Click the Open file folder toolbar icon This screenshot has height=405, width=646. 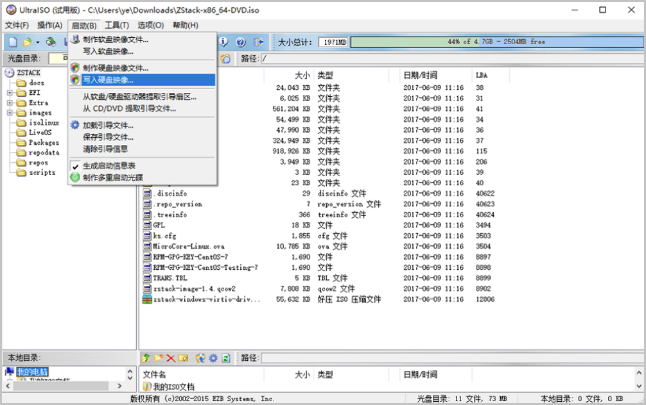27,42
